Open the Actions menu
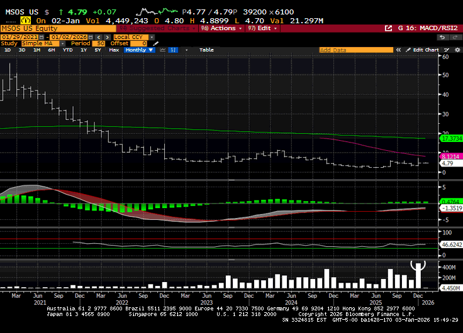Image resolution: width=463 pixels, height=333 pixels. [x=221, y=28]
